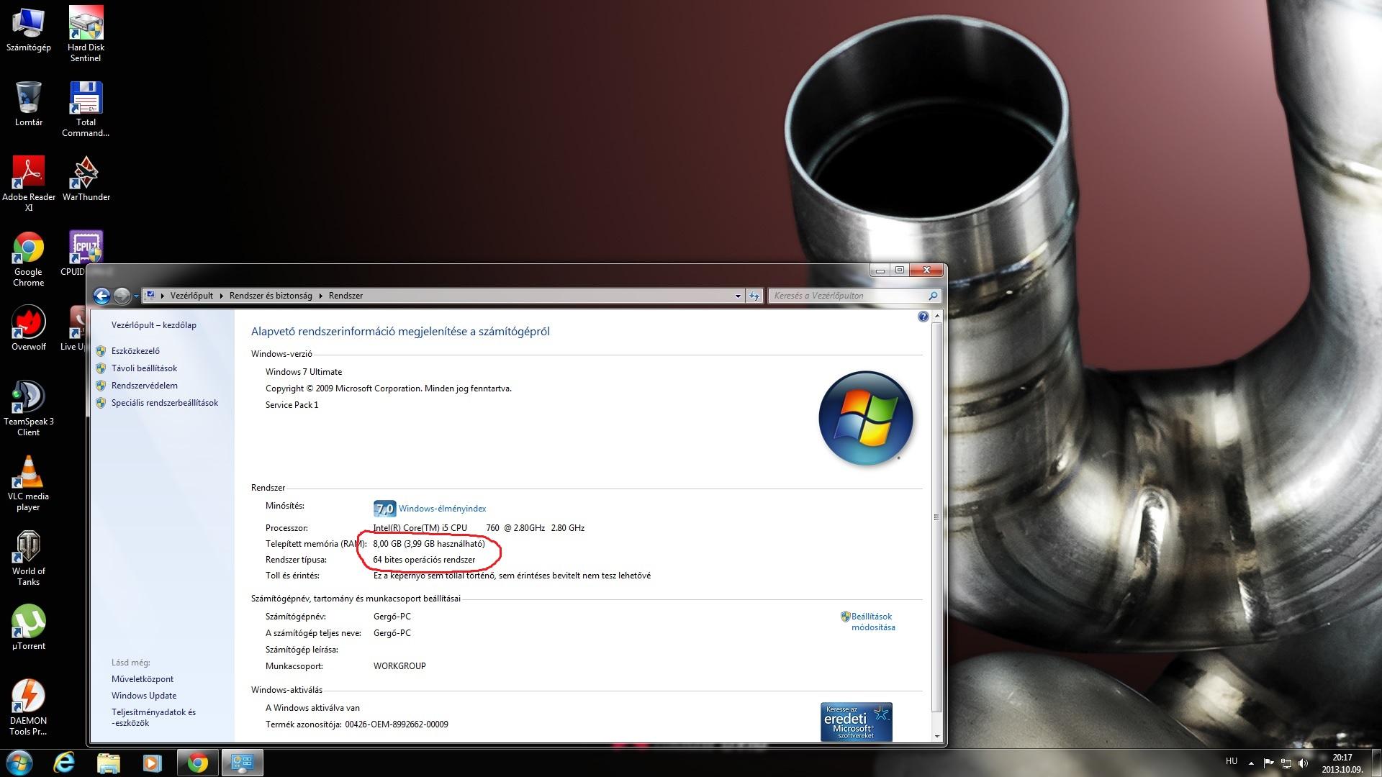
Task: Open the Action Center flag tray icon
Action: pyautogui.click(x=1268, y=763)
